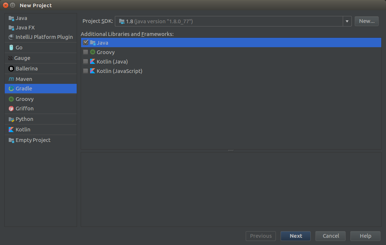Select Ballerina project type label
The image size is (386, 245).
pyautogui.click(x=27, y=69)
